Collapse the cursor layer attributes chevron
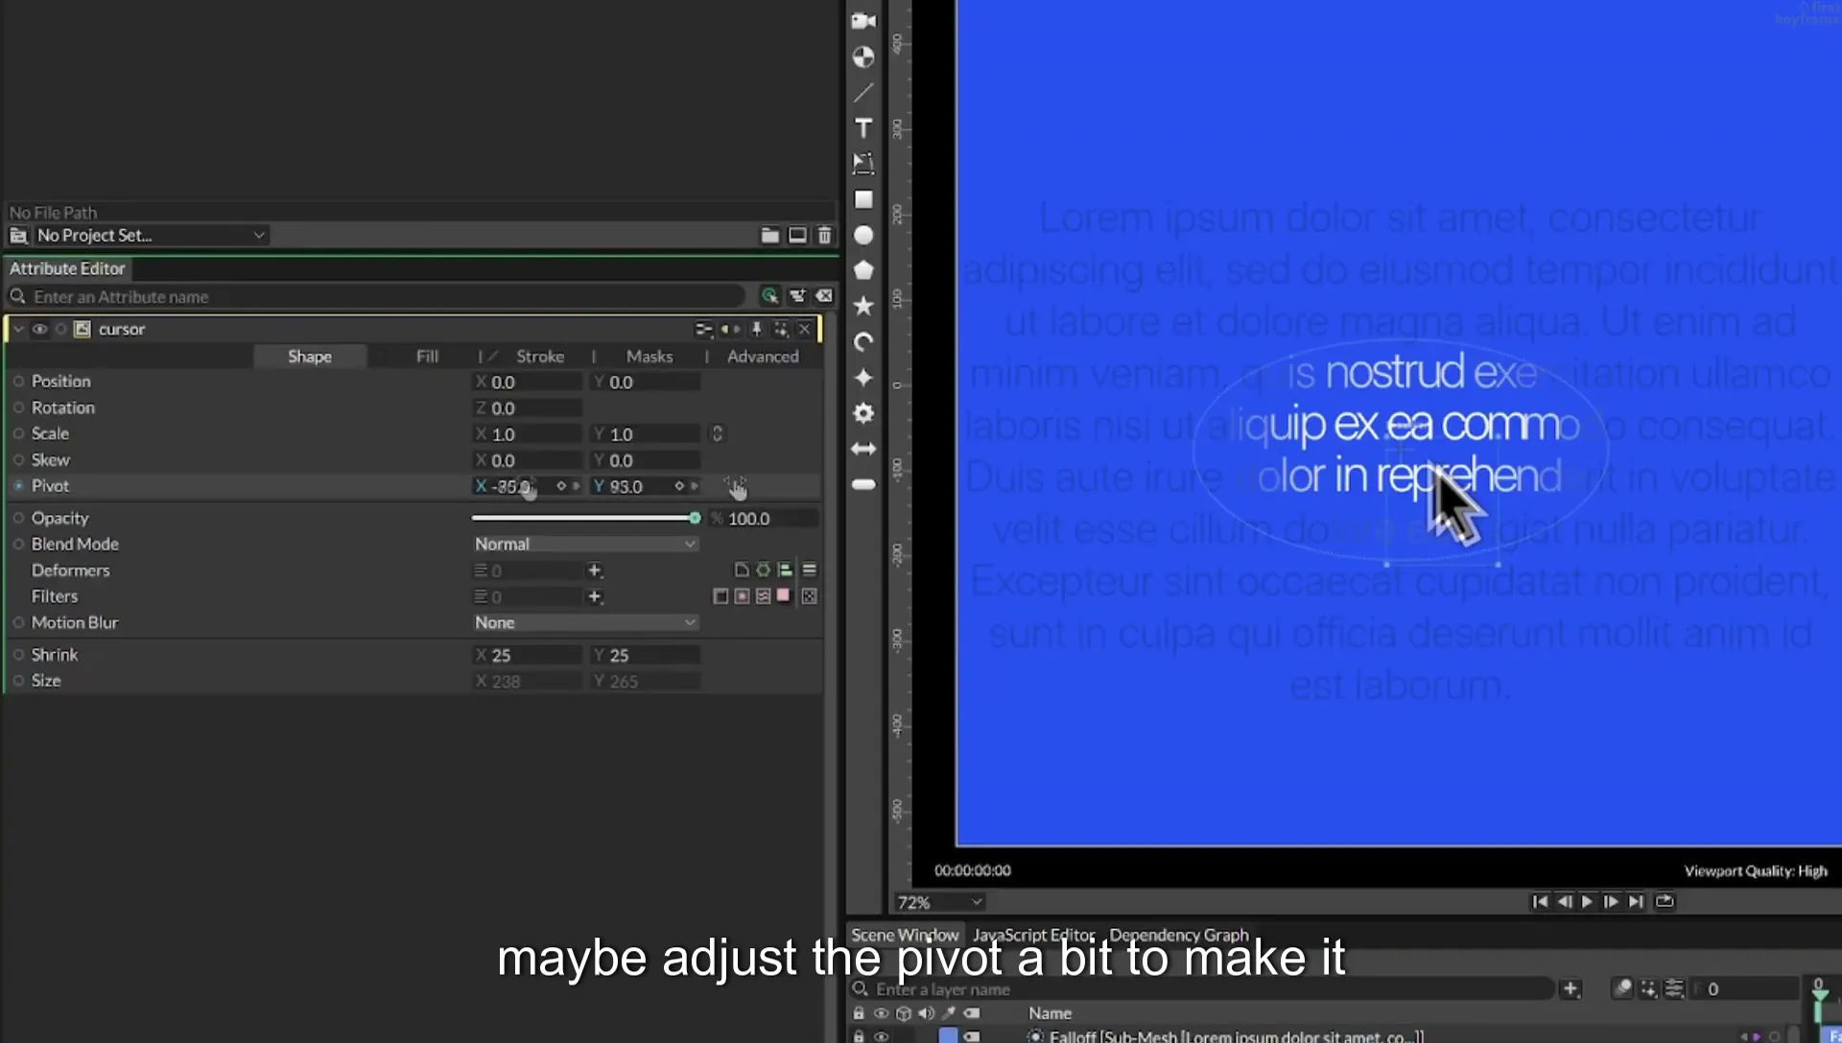The height and width of the screenshot is (1043, 1842). (x=18, y=329)
